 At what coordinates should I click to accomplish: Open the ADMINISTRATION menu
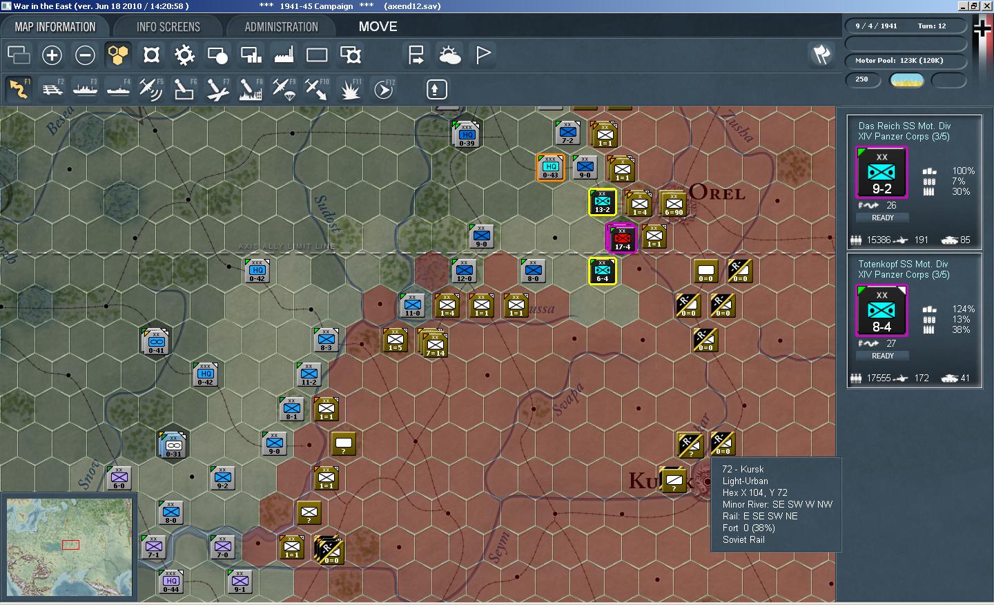tap(281, 26)
